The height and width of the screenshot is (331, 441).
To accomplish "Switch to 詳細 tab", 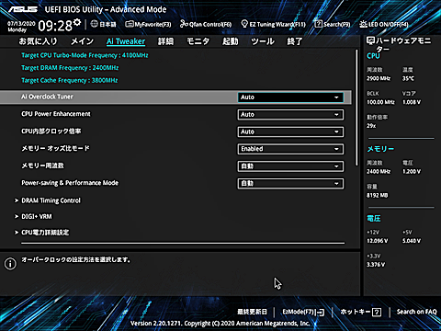I will point(165,41).
